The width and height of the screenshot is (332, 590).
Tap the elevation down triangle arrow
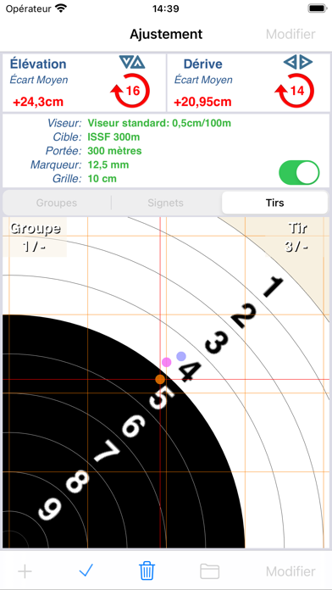coord(125,62)
